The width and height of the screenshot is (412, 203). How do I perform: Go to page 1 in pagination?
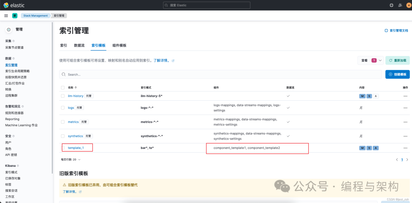[402, 159]
